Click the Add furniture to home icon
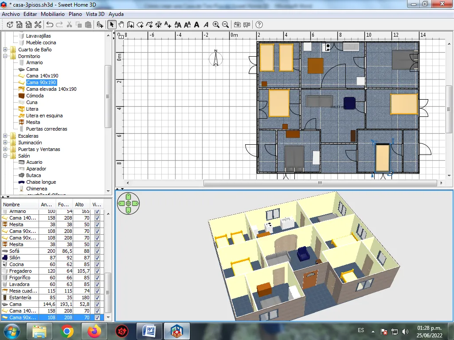This screenshot has height=340, width=454. point(100,25)
